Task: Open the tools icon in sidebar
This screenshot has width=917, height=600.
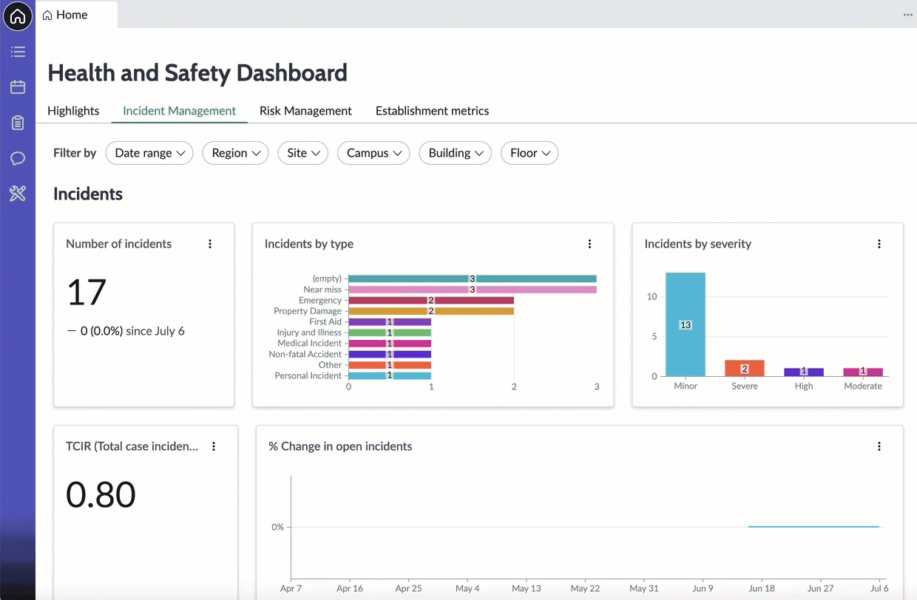Action: point(18,194)
